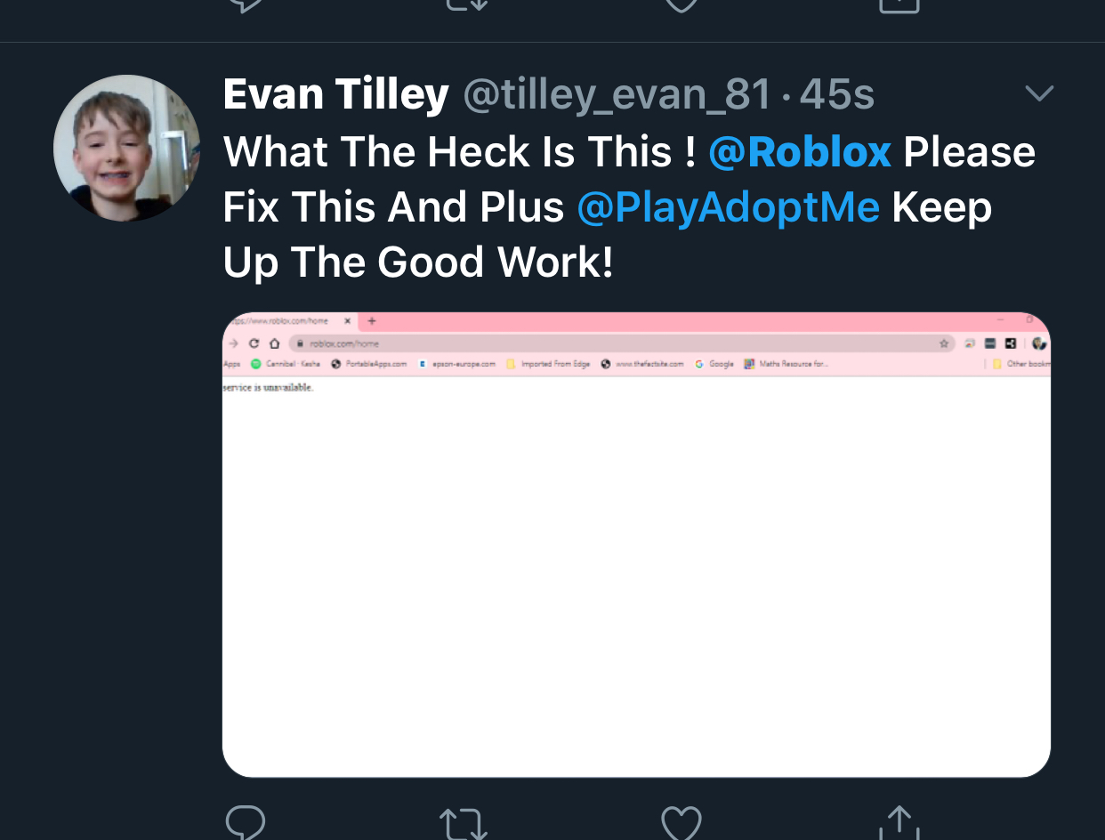Image resolution: width=1105 pixels, height=840 pixels.
Task: Click the reload icon in the screenshot's browser
Action: (x=254, y=343)
